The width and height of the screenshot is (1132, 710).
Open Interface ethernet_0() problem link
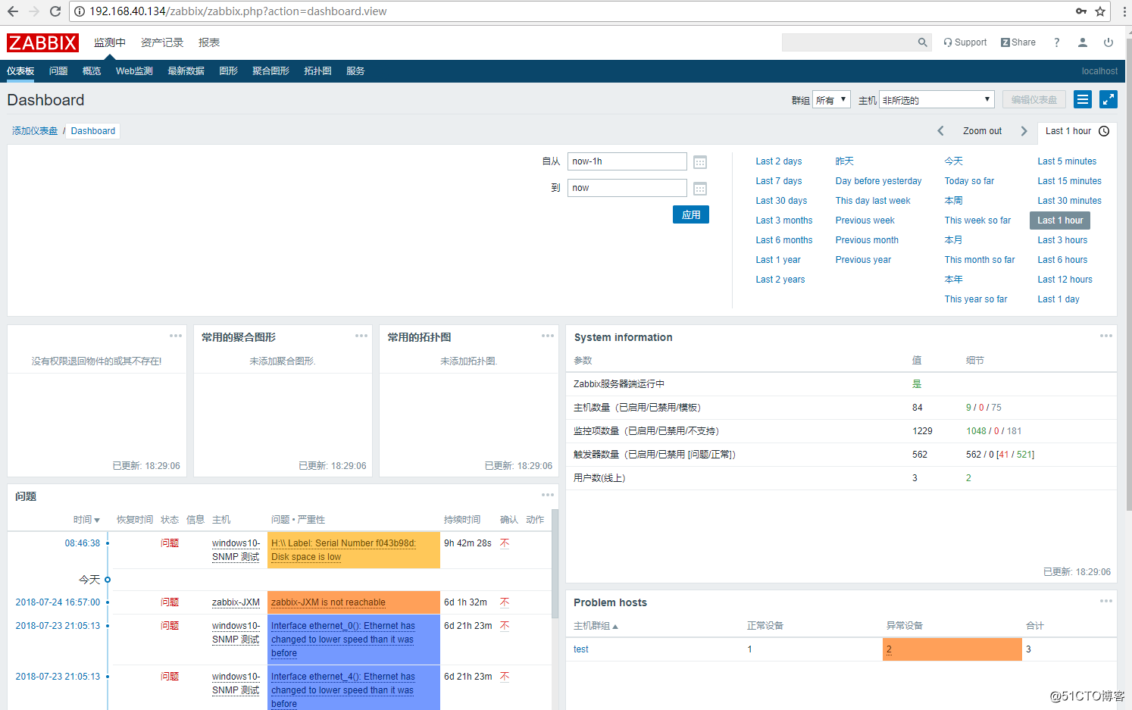coord(343,640)
